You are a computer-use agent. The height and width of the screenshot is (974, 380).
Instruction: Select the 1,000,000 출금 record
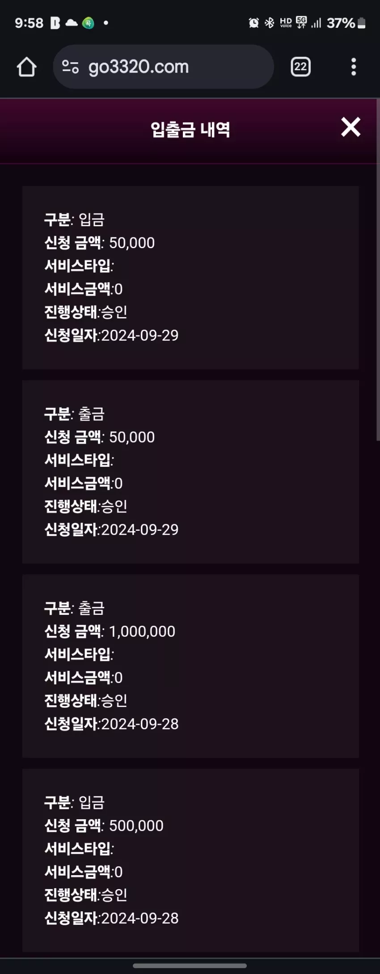[x=190, y=666]
